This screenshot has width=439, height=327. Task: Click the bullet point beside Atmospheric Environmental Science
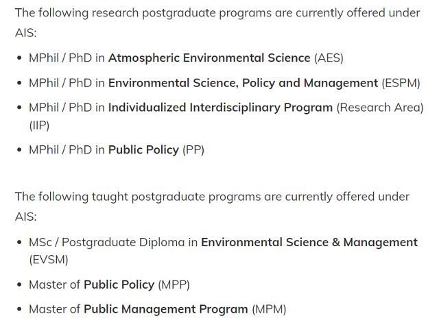(19, 58)
